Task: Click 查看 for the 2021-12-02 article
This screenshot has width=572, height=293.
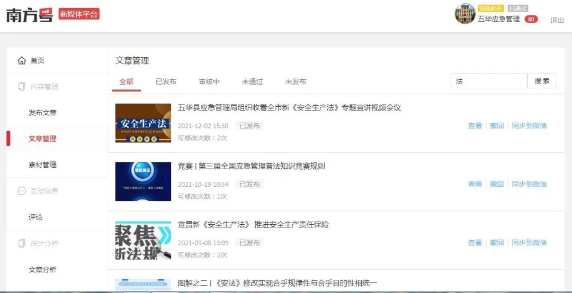Action: pyautogui.click(x=475, y=126)
